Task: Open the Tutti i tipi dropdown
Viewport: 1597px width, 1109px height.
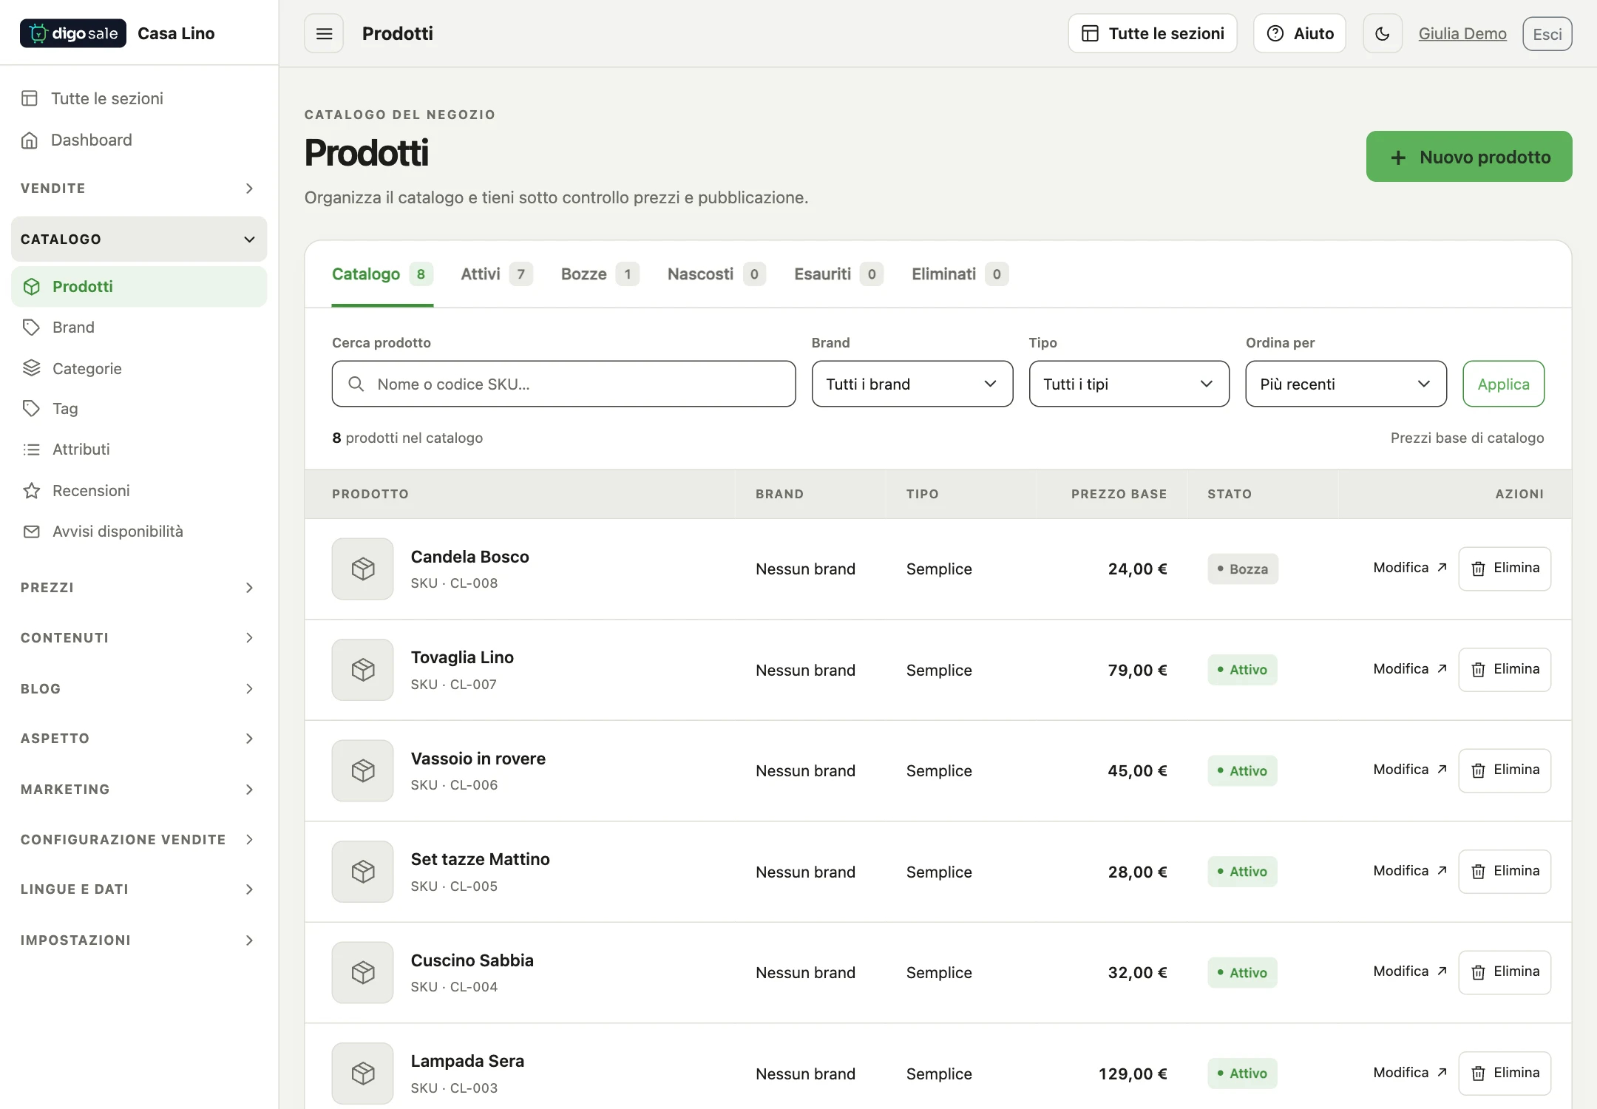Action: pos(1129,384)
